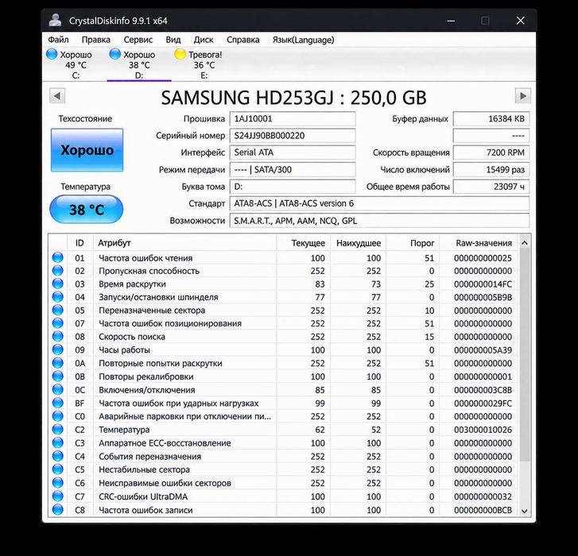Click status orb of attribute C5 Нестабильные сектора

coord(57,469)
